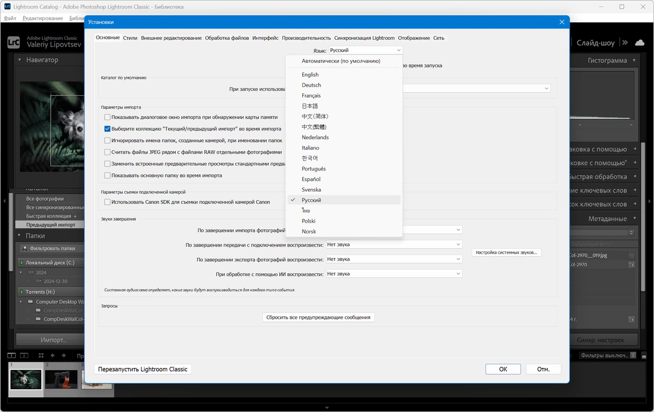Toggle showing parent folder during import

(x=107, y=176)
